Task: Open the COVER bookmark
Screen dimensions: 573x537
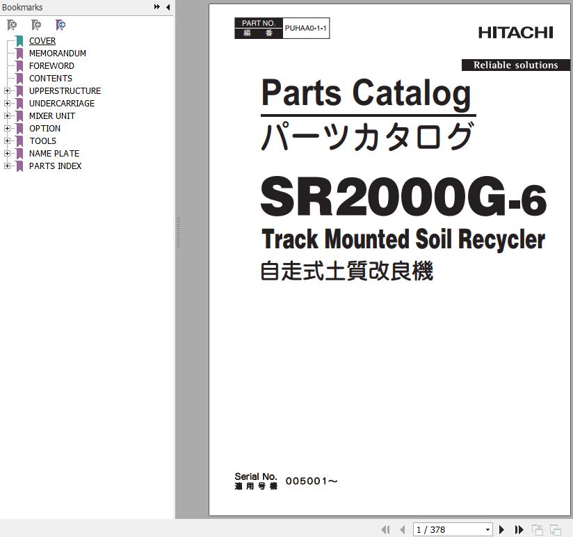Action: (42, 41)
